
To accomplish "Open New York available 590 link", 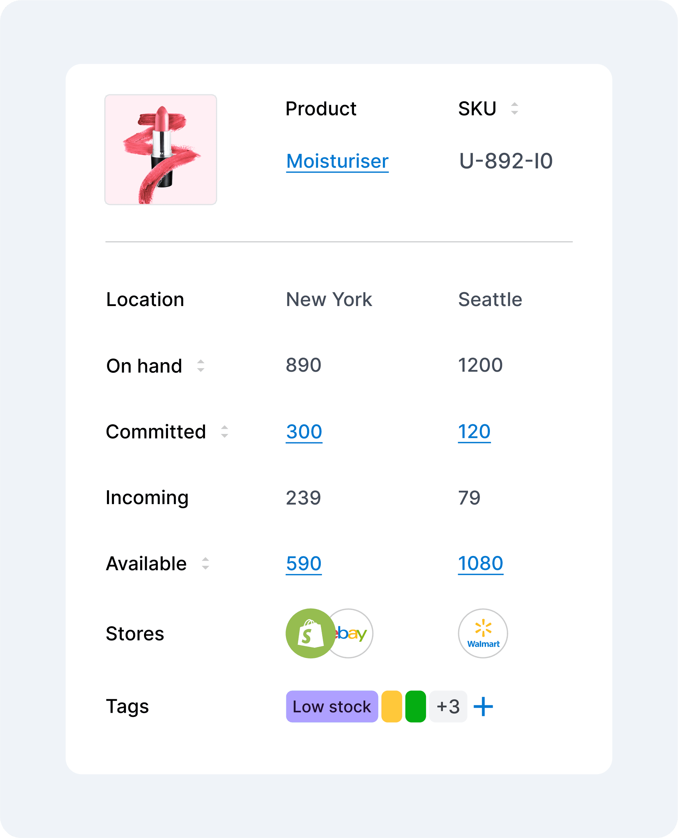I will 304,563.
